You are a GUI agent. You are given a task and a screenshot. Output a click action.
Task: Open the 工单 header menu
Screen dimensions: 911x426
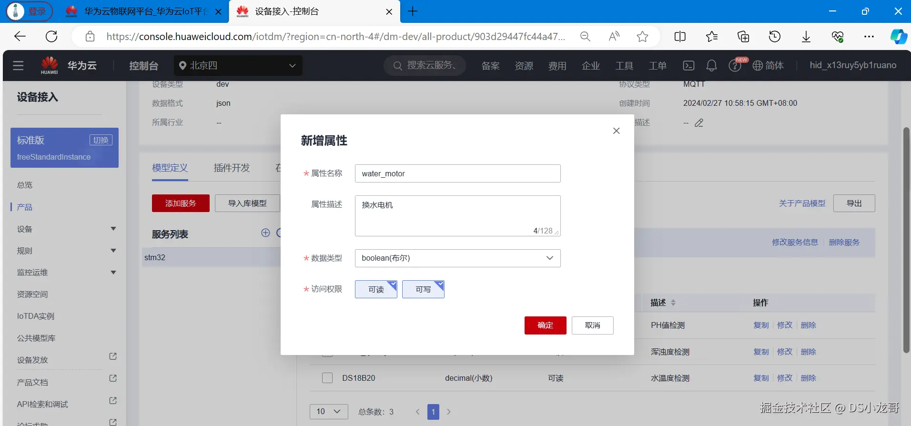click(x=657, y=66)
